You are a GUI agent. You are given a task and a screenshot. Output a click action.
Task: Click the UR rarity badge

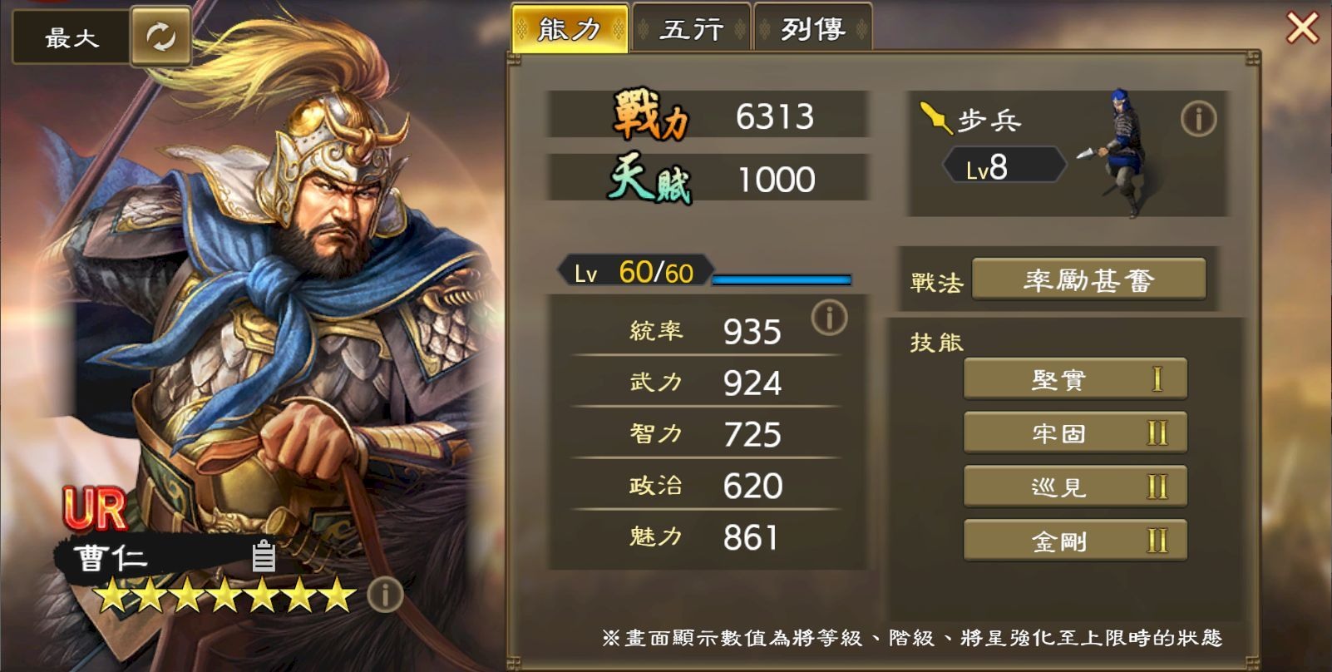[95, 509]
